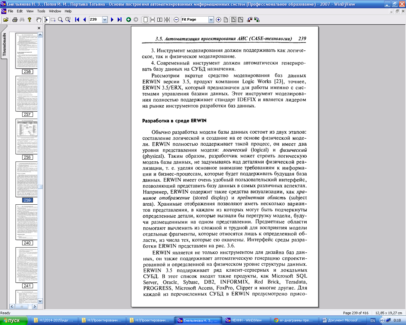Screen dimensions: 406x325
Task: Switch to continuous facing layout
Action: 167,20
